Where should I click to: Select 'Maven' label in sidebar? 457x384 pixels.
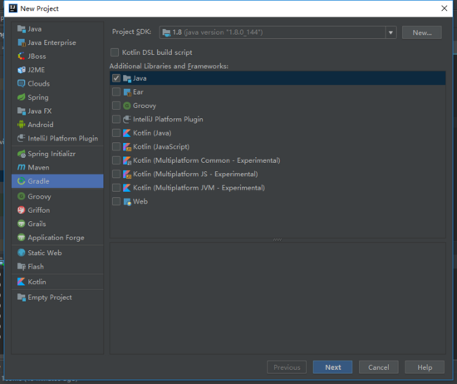click(38, 167)
